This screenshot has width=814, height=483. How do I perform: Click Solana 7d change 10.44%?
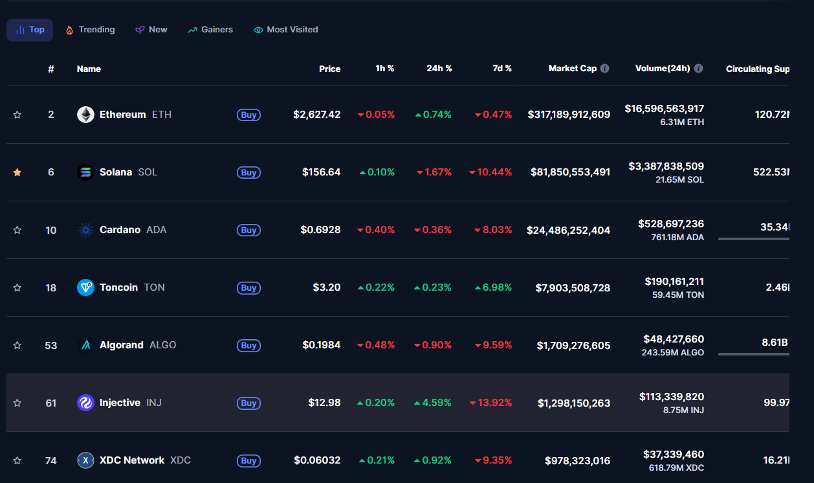(x=490, y=172)
